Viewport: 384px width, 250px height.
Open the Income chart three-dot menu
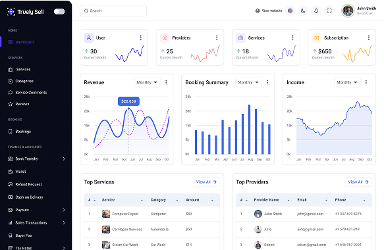click(x=366, y=82)
